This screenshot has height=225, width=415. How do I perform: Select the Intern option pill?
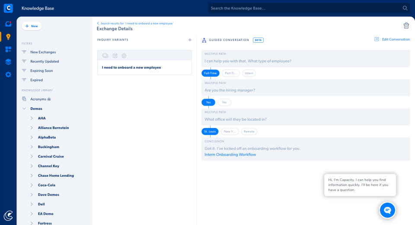(x=249, y=73)
